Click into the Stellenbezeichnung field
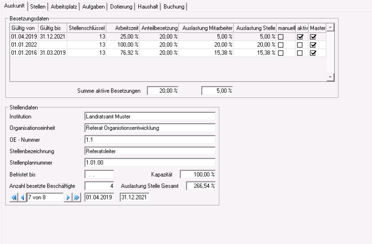372x244 pixels. tap(150, 151)
